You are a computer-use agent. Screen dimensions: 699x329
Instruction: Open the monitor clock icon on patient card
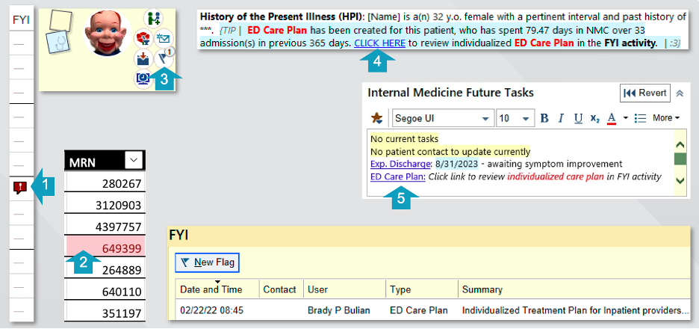click(143, 79)
